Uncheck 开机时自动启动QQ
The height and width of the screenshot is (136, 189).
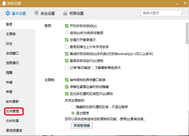[67, 26]
